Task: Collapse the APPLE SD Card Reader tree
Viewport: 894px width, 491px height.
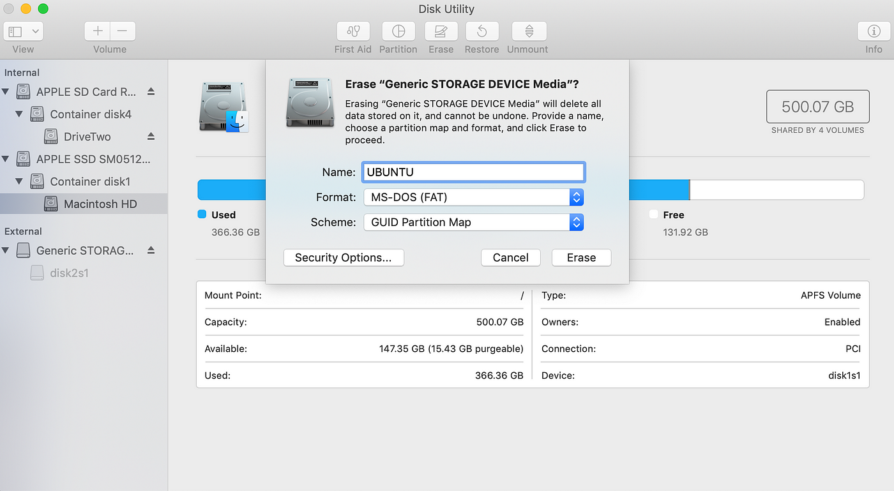Action: point(6,92)
